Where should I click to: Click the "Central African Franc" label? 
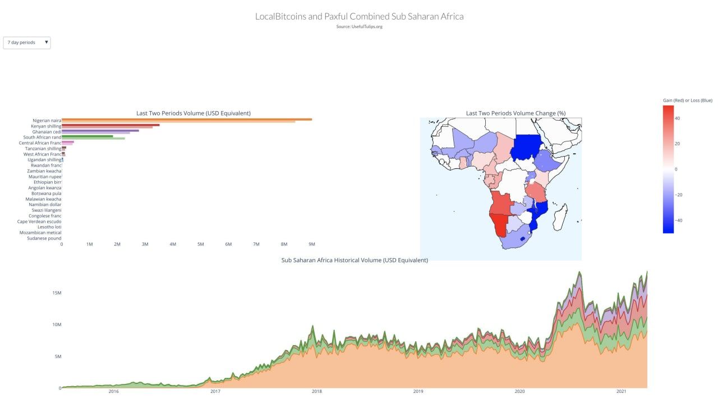[40, 143]
